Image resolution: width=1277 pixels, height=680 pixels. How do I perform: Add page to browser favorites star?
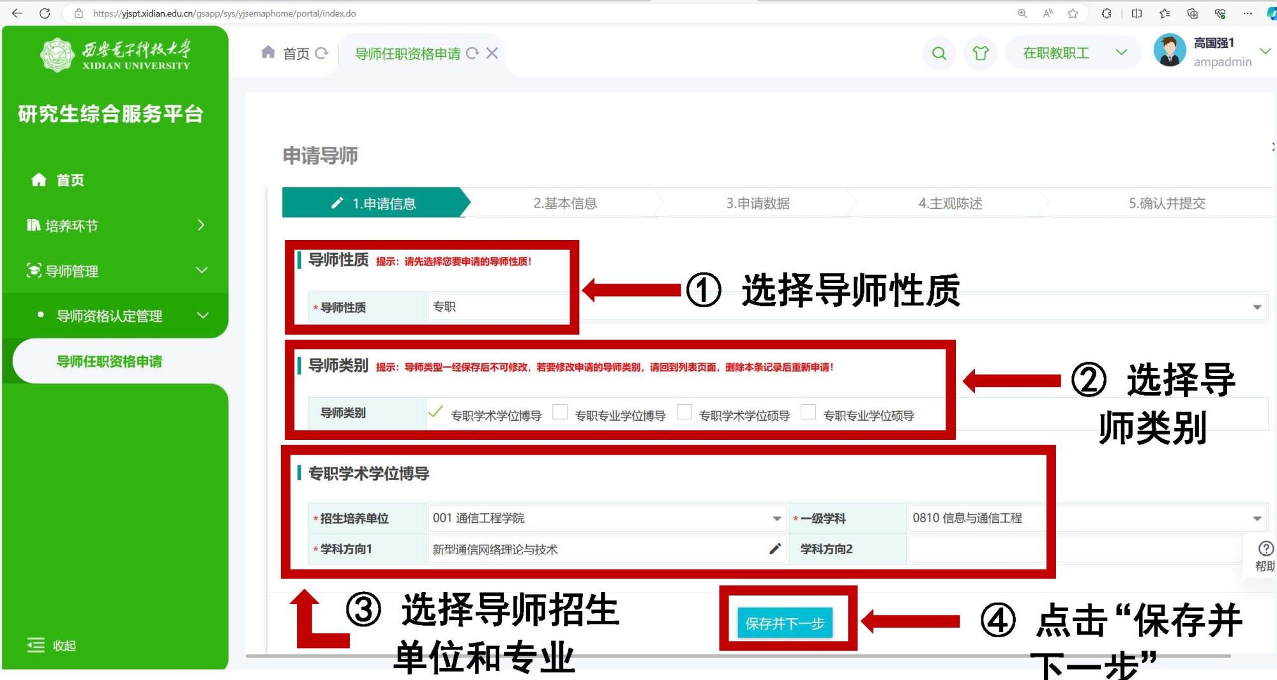click(1073, 13)
